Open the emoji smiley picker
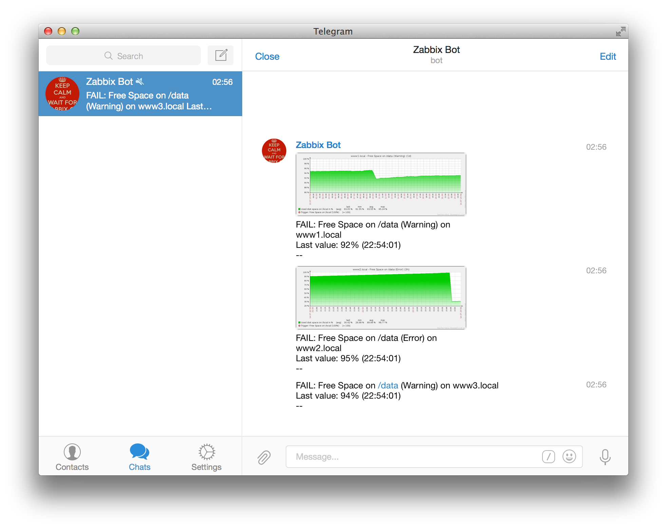The height and width of the screenshot is (529, 667). (569, 457)
